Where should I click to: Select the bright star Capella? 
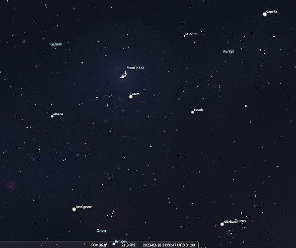tap(265, 14)
